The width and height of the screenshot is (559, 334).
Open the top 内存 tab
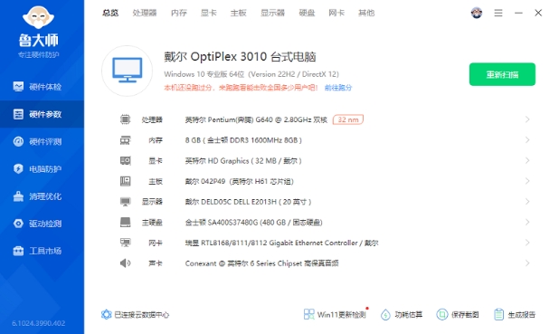pyautogui.click(x=179, y=13)
